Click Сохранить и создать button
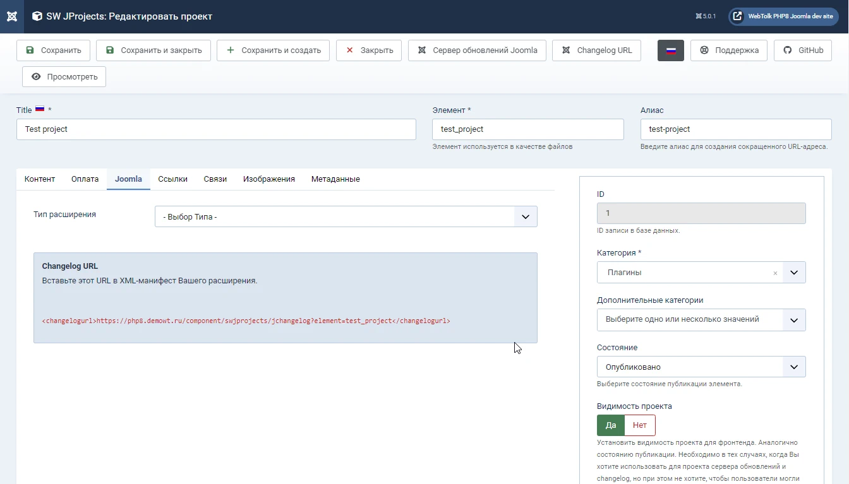849x484 pixels. [273, 50]
